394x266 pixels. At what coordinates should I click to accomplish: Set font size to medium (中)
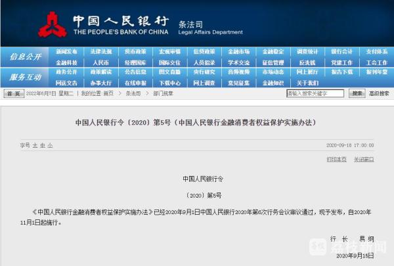[x=43, y=145]
